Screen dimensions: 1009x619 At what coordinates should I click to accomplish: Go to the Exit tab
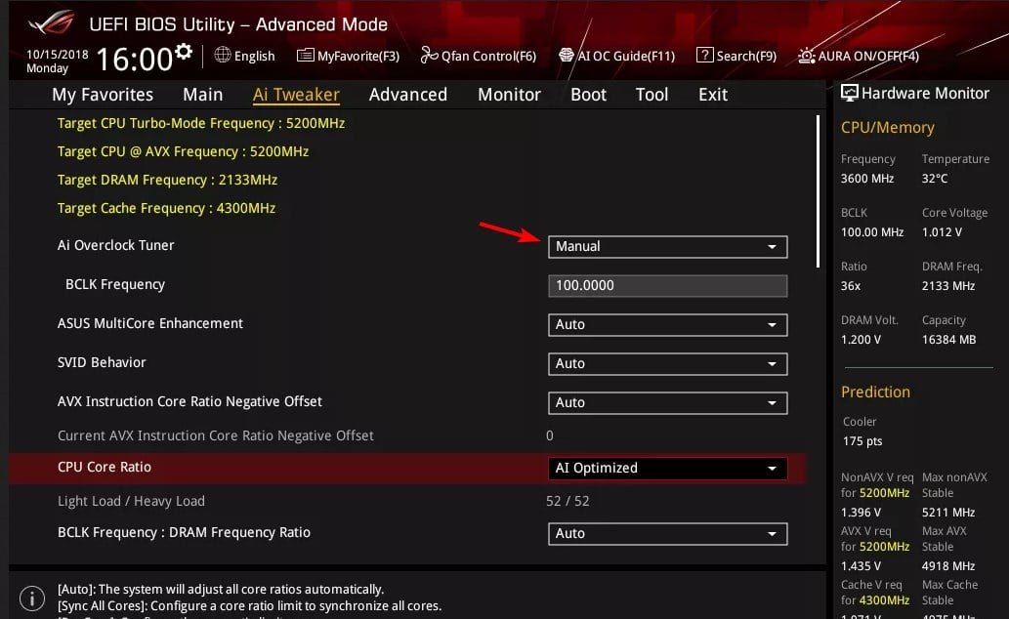point(713,95)
